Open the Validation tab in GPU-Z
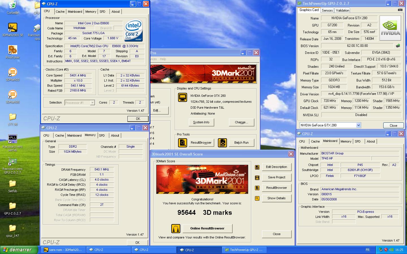 click(x=343, y=10)
